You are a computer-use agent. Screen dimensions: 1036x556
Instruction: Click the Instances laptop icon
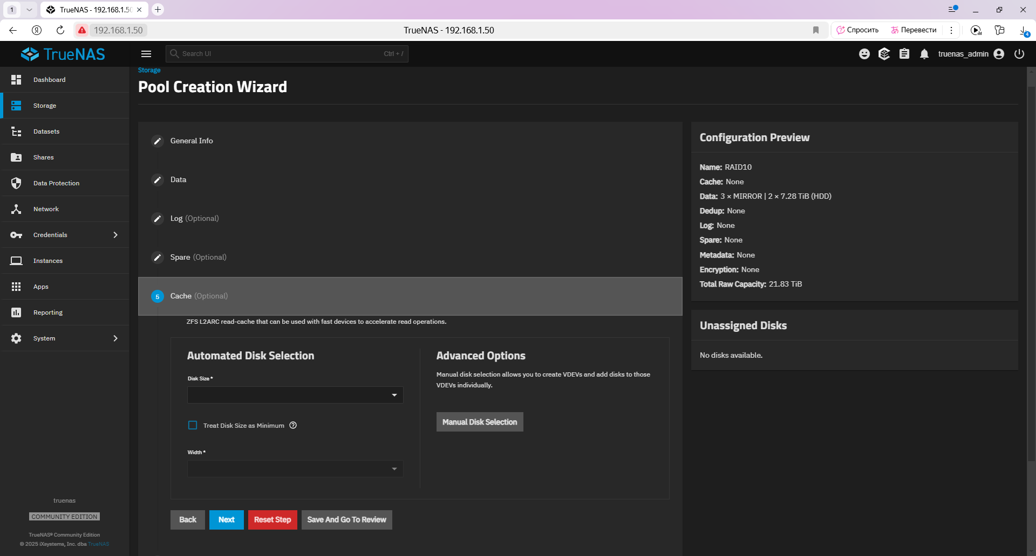coord(16,261)
